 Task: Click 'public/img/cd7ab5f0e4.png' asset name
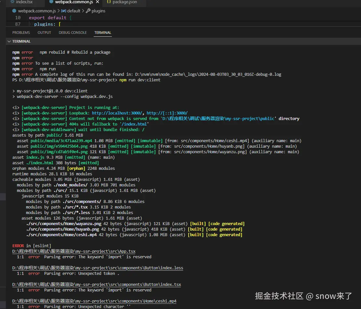coord(59,152)
